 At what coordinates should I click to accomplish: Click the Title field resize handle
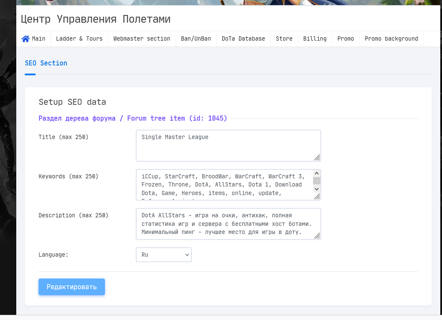coord(317,157)
